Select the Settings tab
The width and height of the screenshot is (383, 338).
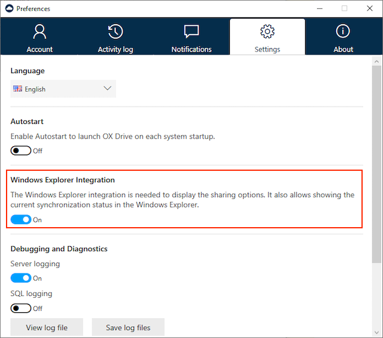click(x=268, y=37)
